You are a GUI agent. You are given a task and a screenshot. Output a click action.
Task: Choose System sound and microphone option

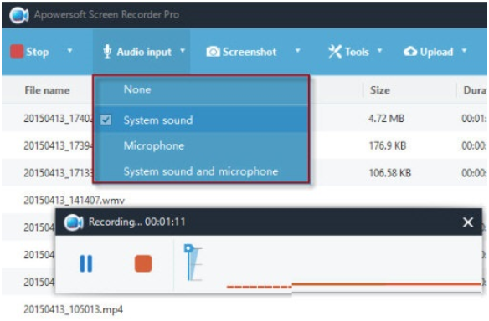click(201, 171)
